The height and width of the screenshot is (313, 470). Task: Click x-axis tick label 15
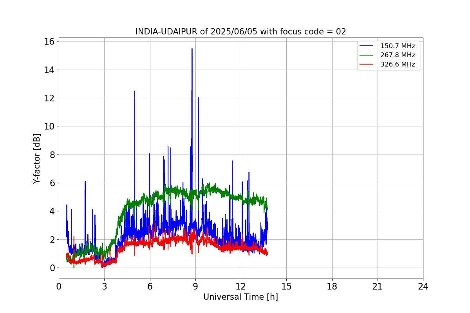(286, 286)
